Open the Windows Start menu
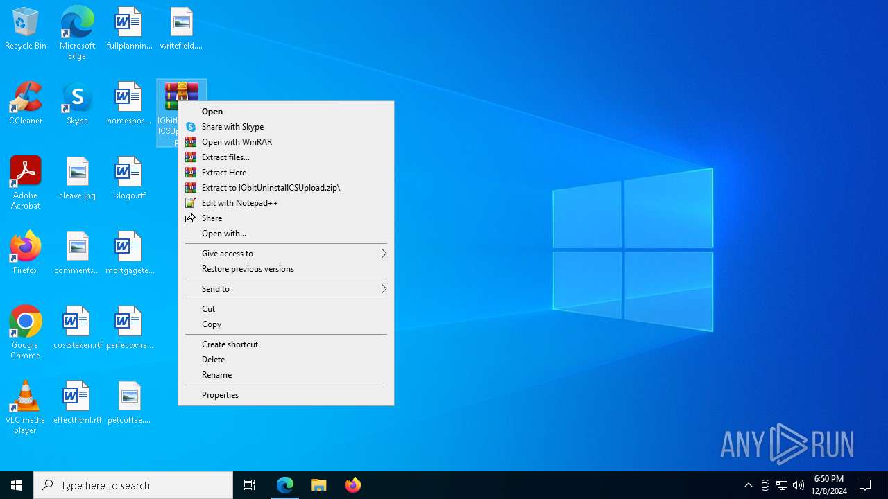 tap(17, 485)
